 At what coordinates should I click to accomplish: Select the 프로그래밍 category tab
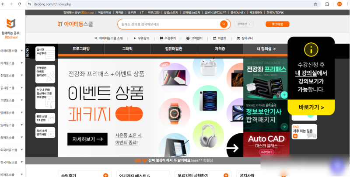81,49
